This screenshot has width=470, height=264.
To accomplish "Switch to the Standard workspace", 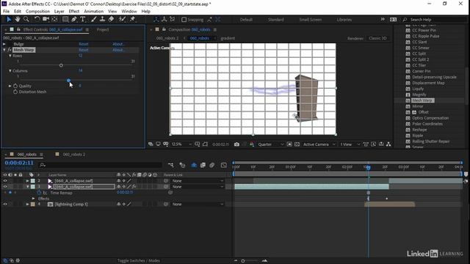I will [x=275, y=20].
